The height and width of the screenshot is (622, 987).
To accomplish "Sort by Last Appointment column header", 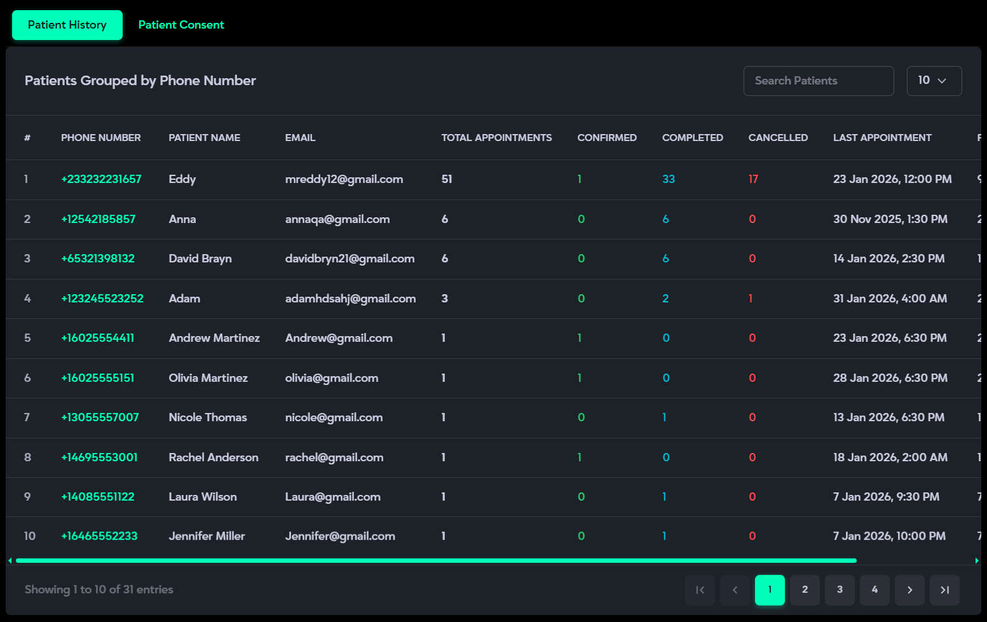I will click(x=881, y=138).
